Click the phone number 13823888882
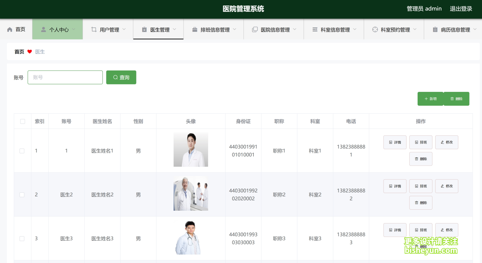 coord(351,195)
